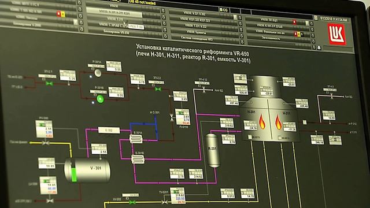The height and width of the screenshot is (208, 370).
Task: Click TV-0201 control valve symbol
Action: tap(165, 202)
